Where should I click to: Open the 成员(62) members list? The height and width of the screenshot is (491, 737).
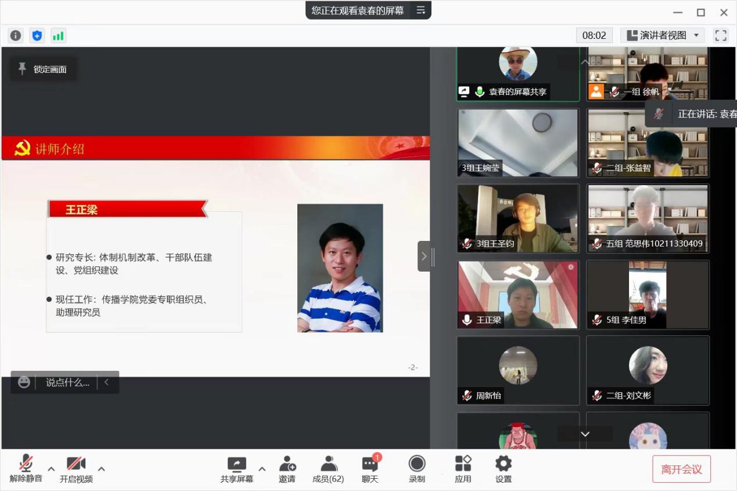click(328, 469)
